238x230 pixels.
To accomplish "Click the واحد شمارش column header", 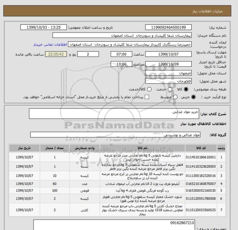I will pos(85,148).
